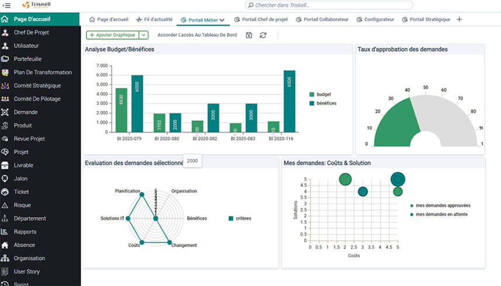This screenshot has width=501, height=286.
Task: Switch to the Fil d'actualité tab
Action: 154,19
